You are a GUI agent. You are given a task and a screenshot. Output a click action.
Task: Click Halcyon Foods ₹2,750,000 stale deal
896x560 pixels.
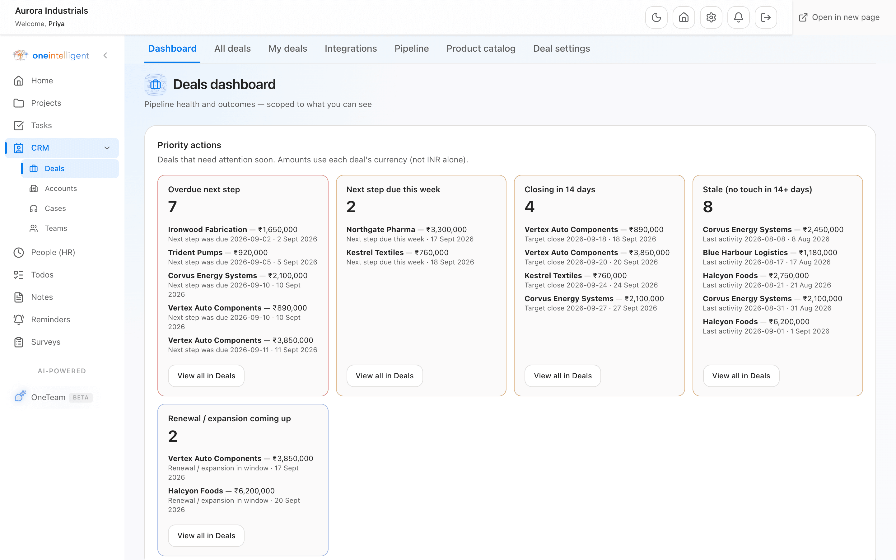click(x=767, y=280)
